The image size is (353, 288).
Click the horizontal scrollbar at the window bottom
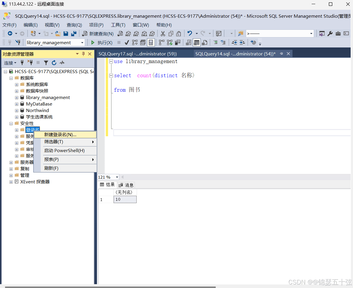point(110,287)
